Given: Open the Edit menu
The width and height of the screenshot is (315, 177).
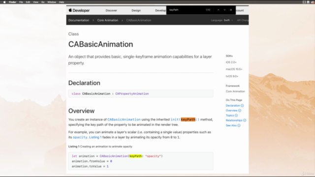Looking at the screenshot, I should [x=28, y=2].
